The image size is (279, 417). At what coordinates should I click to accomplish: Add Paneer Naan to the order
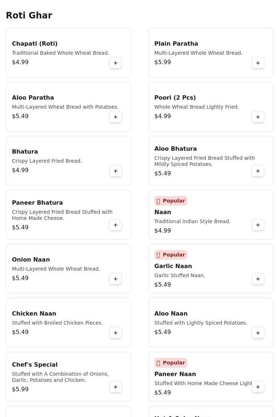click(258, 387)
